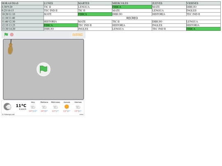Click green FISICA cell under LUNES
Image resolution: width=222 pixels, height=166 pixels.
tap(61, 25)
